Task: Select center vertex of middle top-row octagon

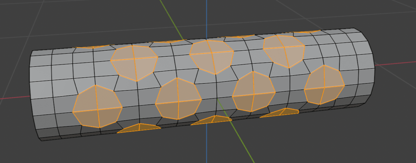Action: [x=210, y=54]
